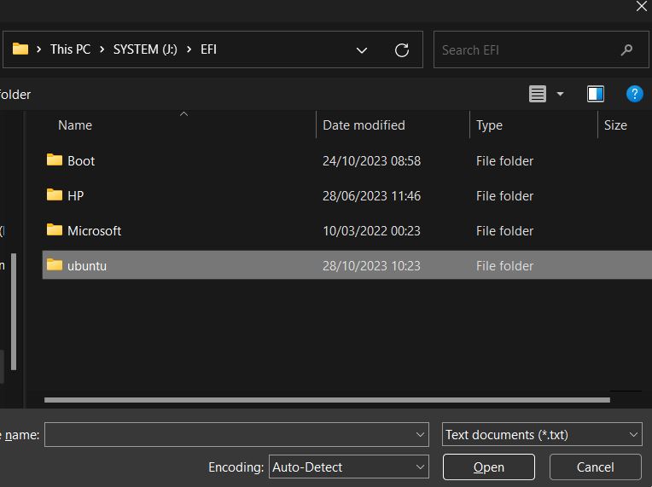Select the Boot folder icon
This screenshot has width=652, height=487.
coord(55,160)
